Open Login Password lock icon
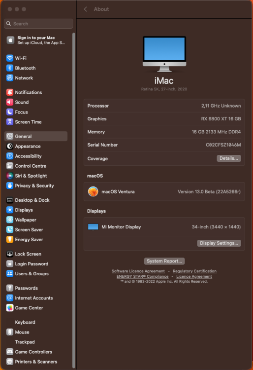253x370 pixels. click(x=10, y=264)
